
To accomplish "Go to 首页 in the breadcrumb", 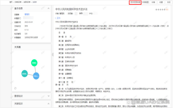I will pos(11,2).
